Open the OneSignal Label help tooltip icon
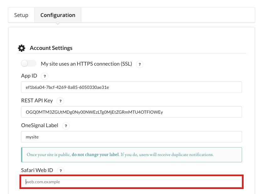The image size is (264, 194). click(x=66, y=126)
